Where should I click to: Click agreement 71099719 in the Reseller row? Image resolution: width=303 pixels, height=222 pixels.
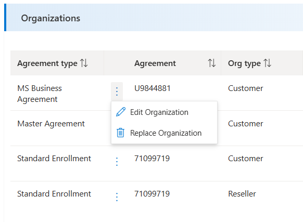click(152, 194)
